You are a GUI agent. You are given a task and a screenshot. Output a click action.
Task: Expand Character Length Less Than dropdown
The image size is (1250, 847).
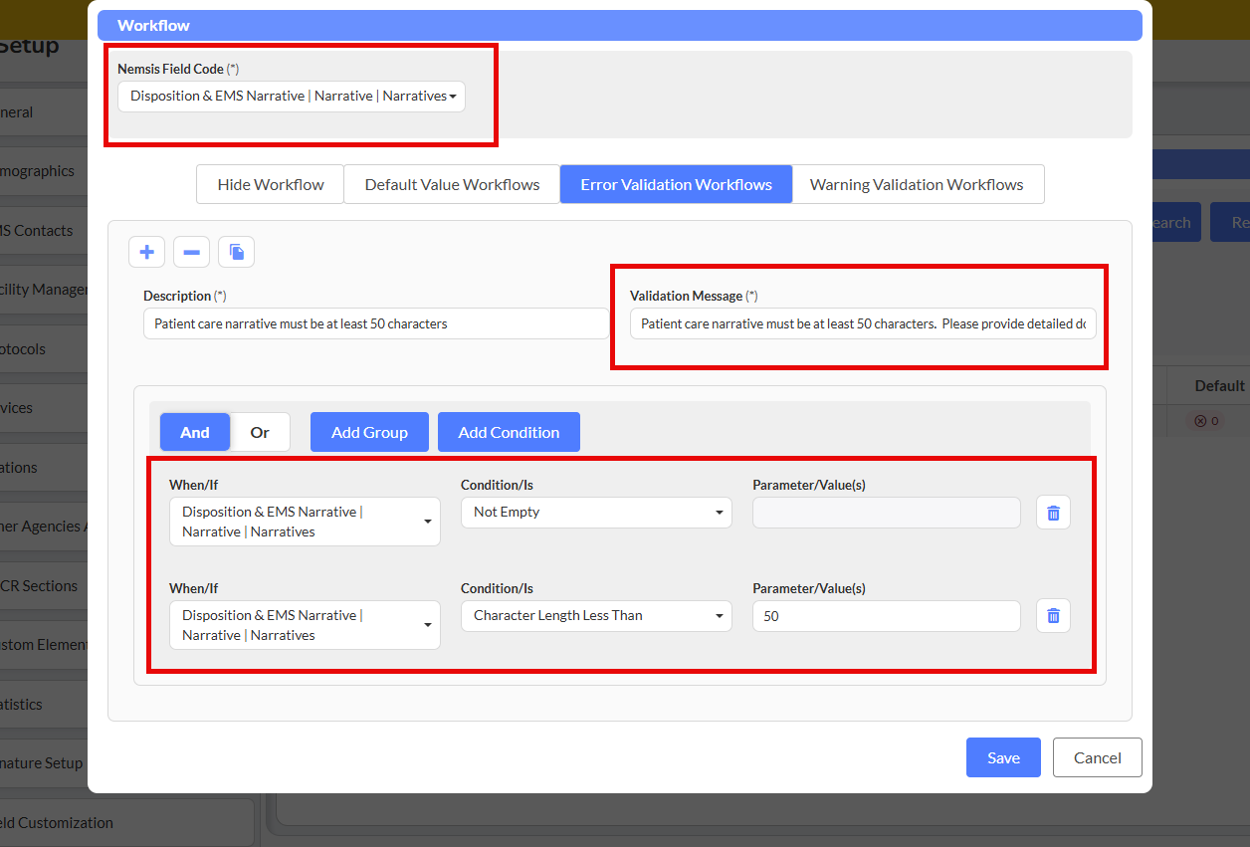coord(595,616)
